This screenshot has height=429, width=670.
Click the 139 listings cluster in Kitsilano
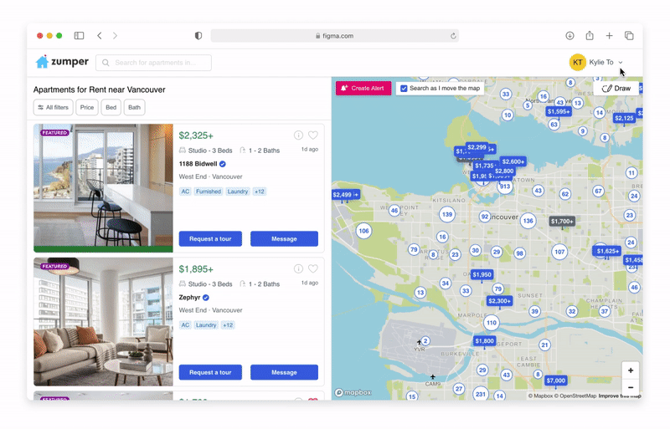(x=447, y=214)
